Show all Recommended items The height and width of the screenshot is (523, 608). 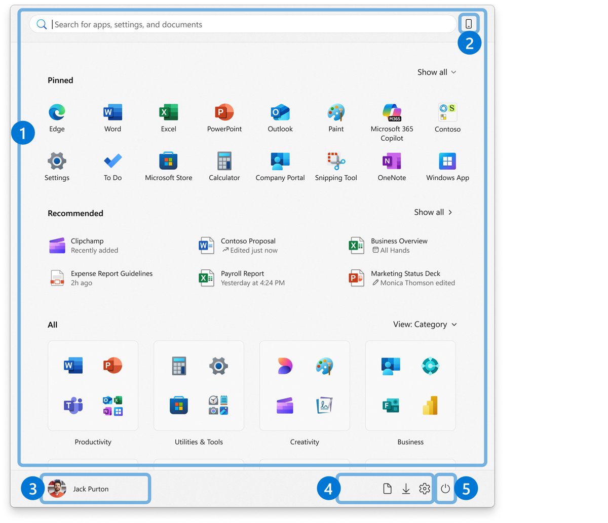pos(434,212)
